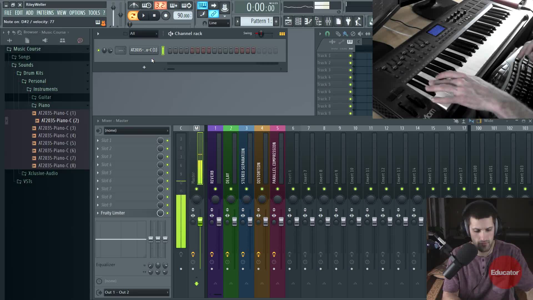533x300 pixels.
Task: Open the Piano roll view
Action: 308,21
